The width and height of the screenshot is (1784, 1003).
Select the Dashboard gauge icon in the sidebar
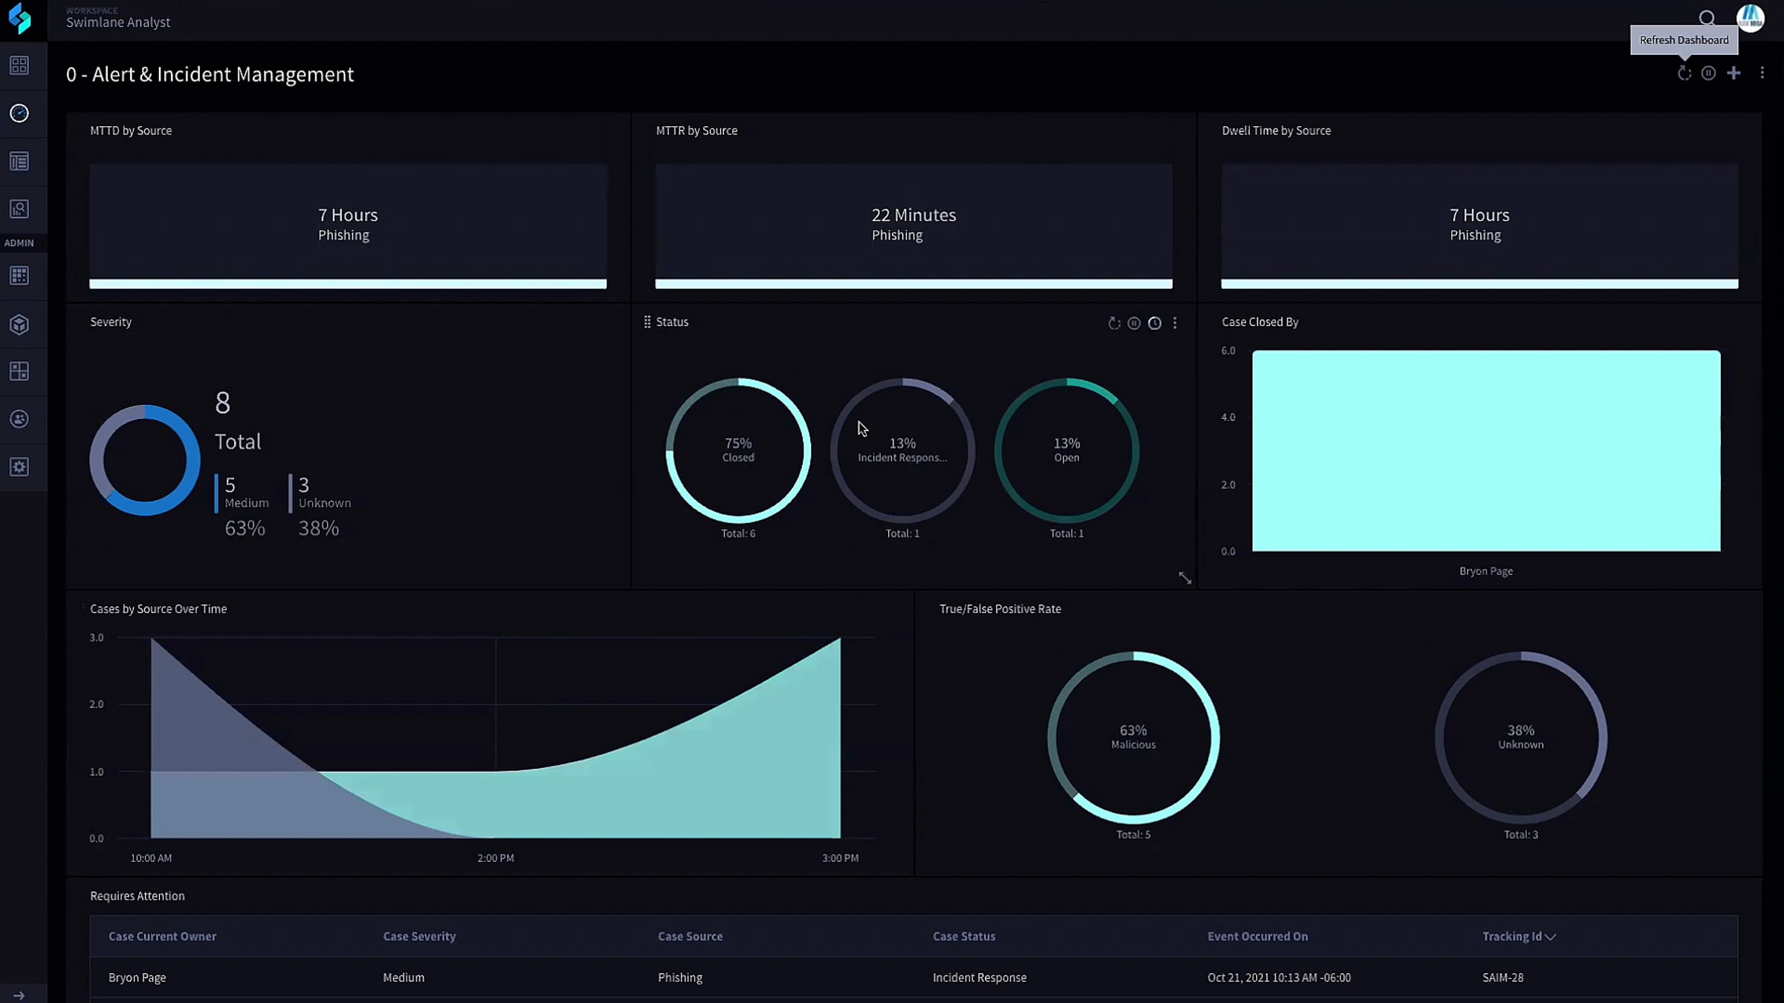(19, 113)
